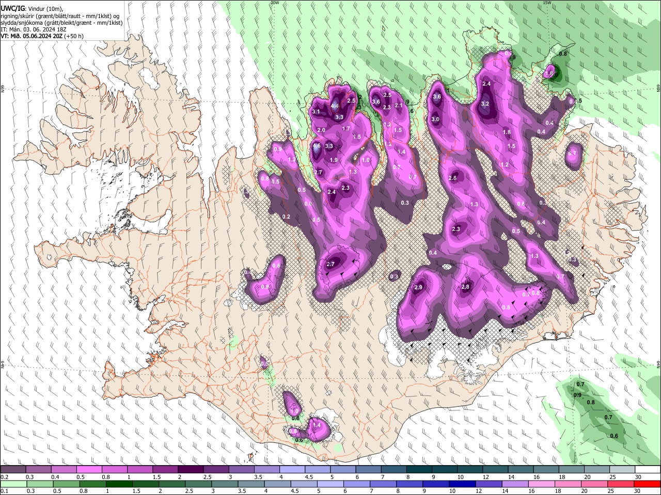Click the 20W longitude label
661x495 pixels.
point(275,3)
